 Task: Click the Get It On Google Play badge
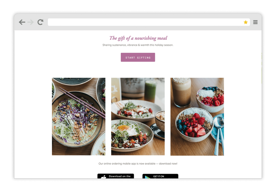tap(160, 176)
